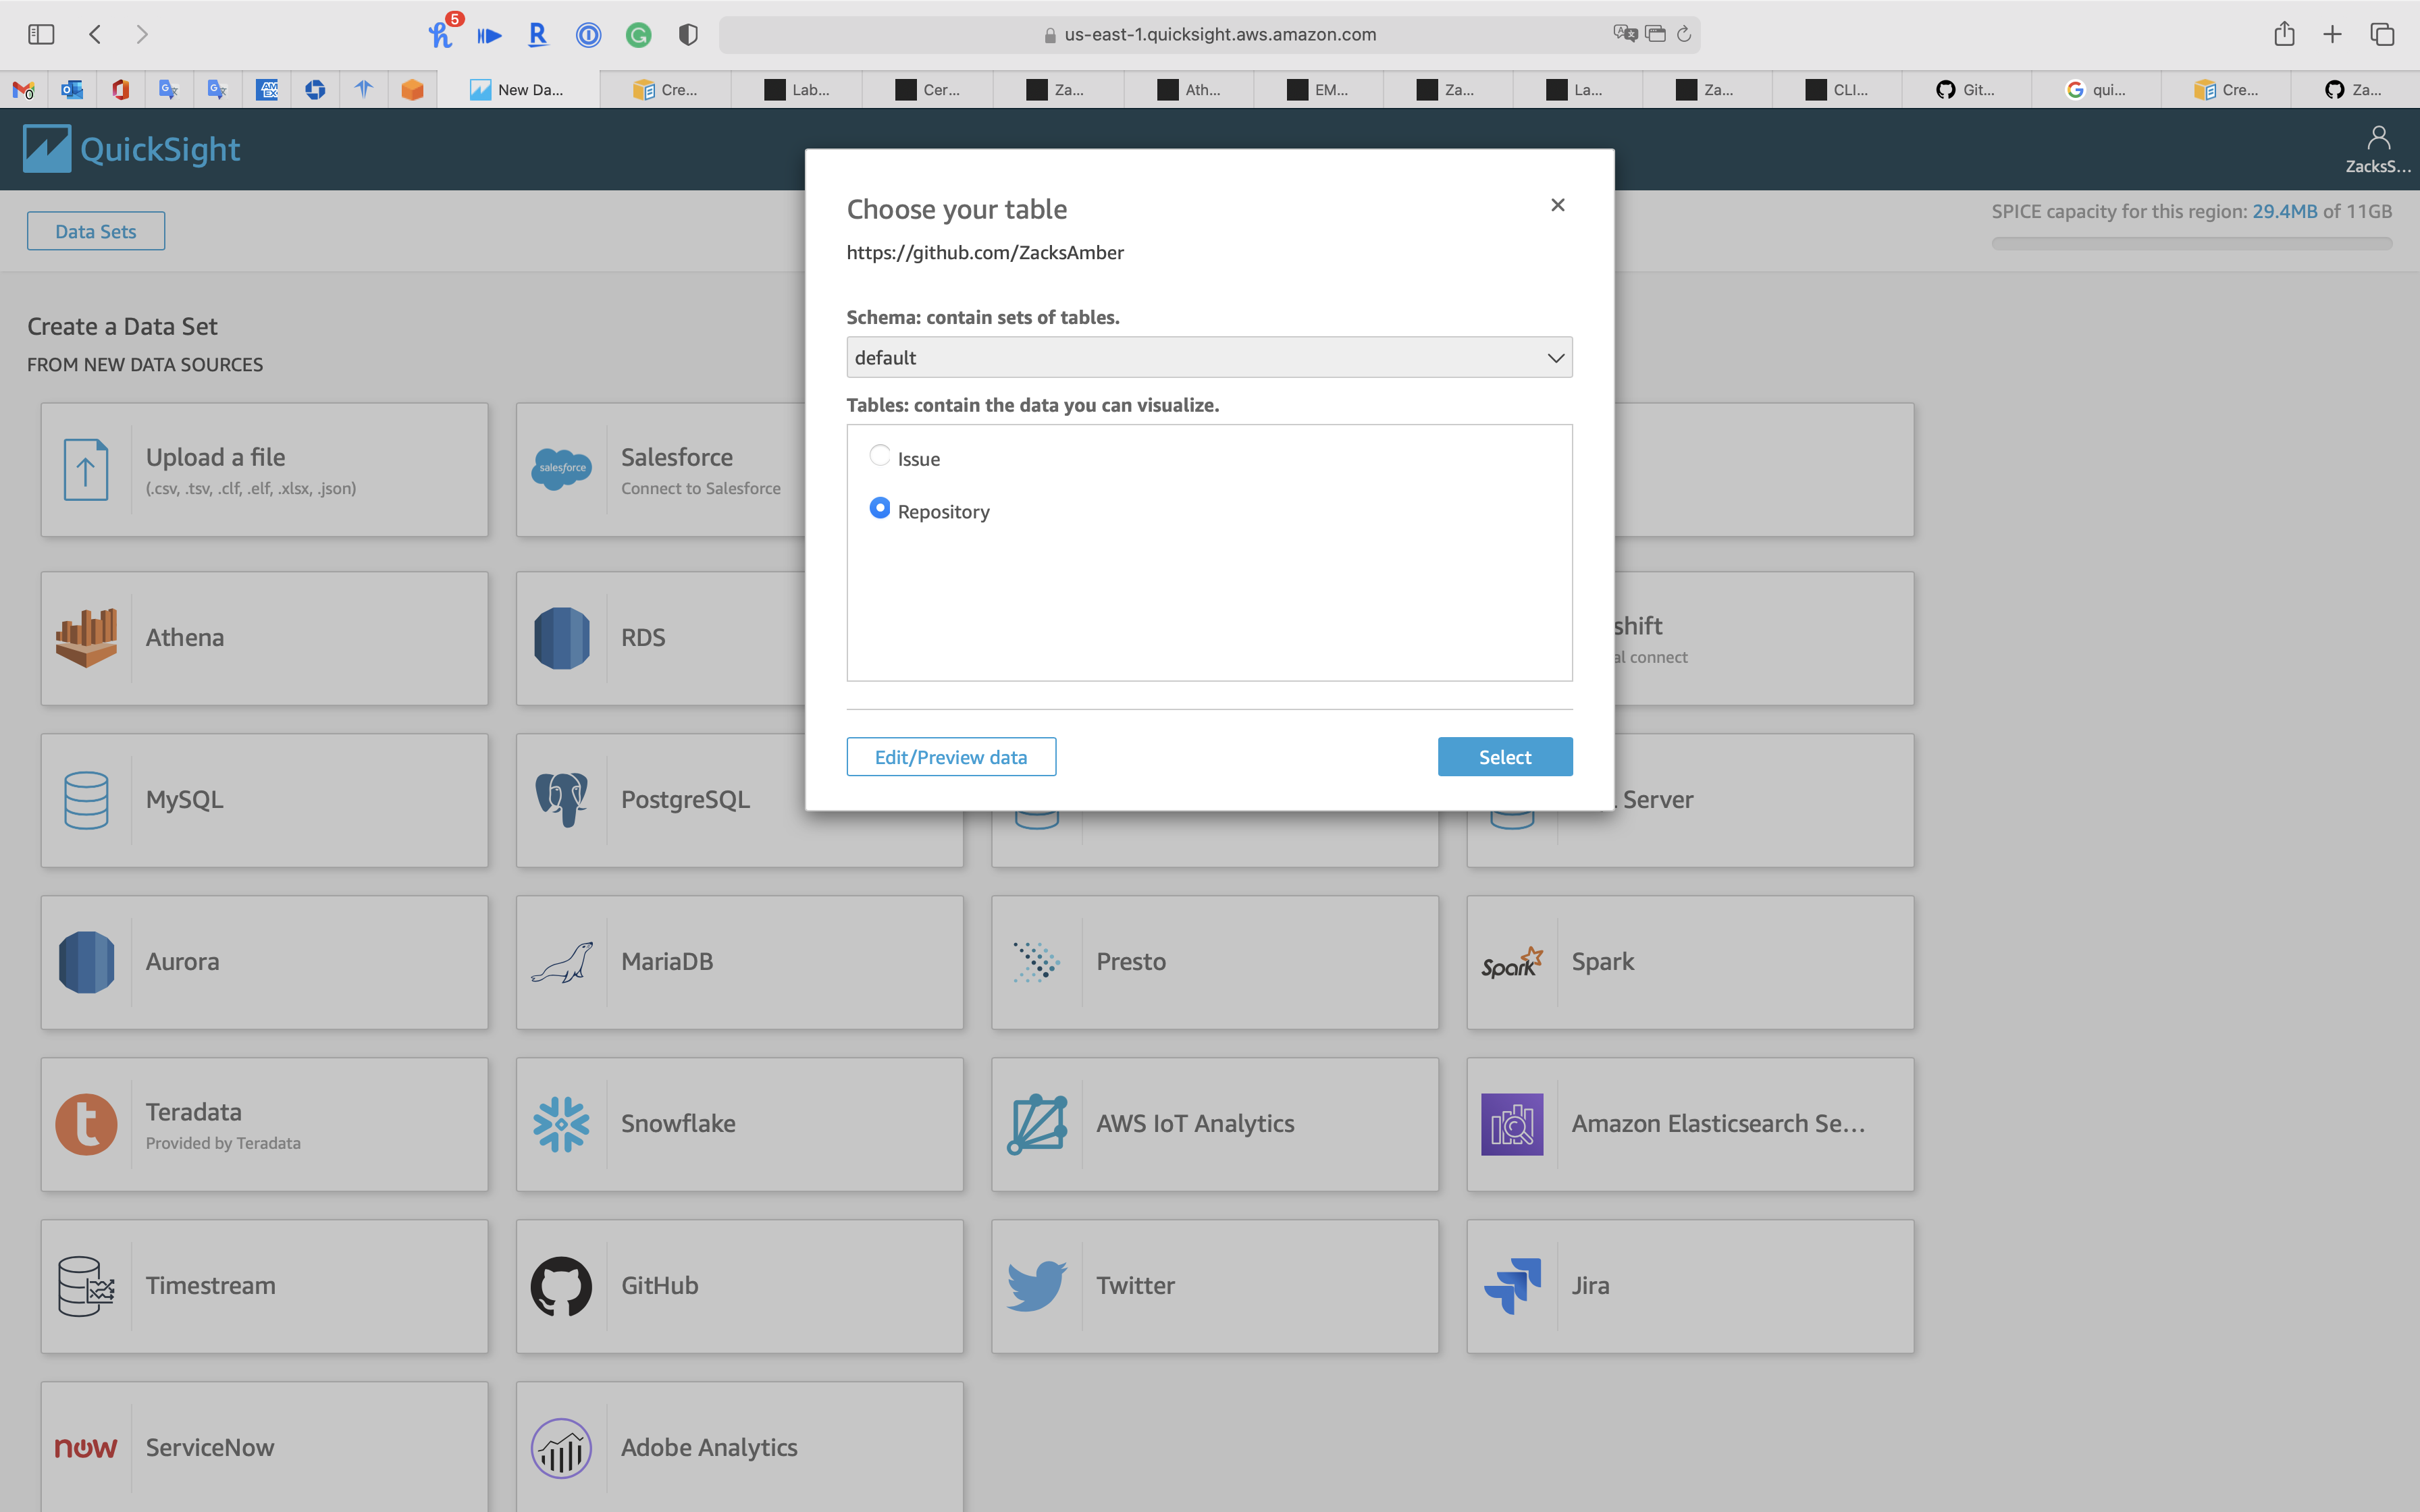Select the Jira data source icon
Screen dimensions: 2420x1512
tap(1511, 1286)
